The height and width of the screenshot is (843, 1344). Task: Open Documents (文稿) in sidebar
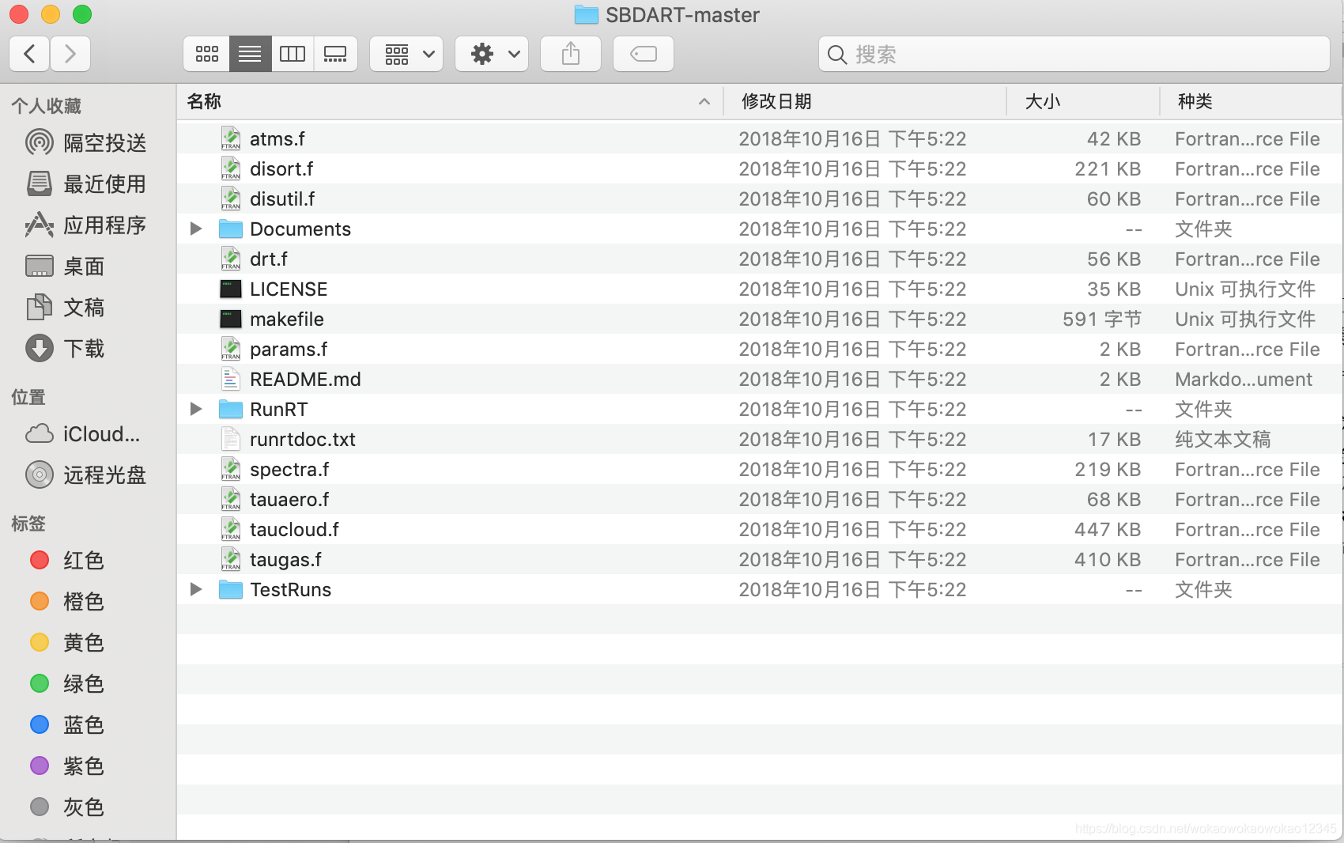tap(66, 308)
